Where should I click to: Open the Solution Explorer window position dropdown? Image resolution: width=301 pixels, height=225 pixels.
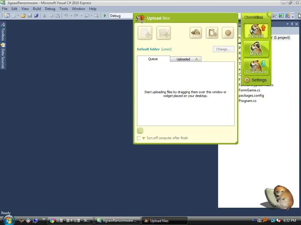coord(287,24)
